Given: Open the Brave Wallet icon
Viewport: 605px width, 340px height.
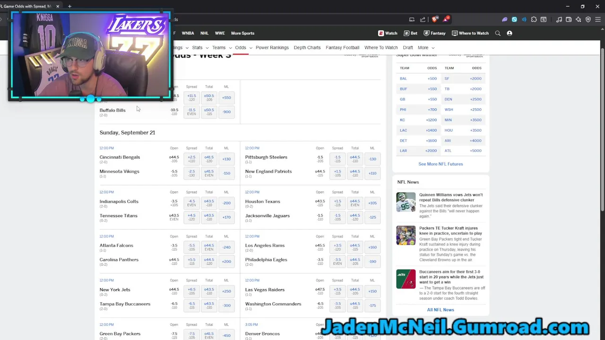Looking at the screenshot, I should (x=569, y=19).
